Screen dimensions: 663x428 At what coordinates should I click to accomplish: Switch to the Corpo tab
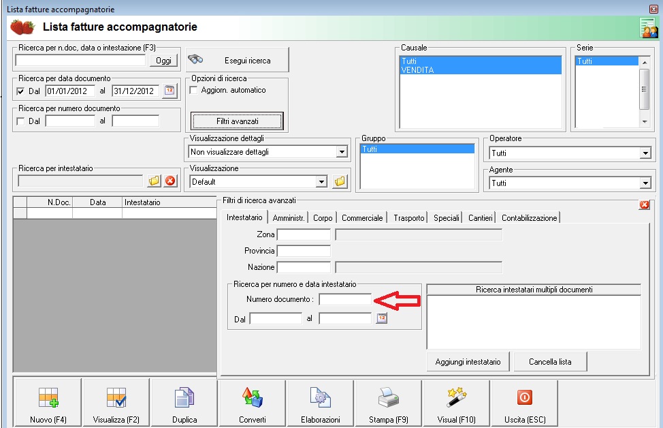(323, 218)
